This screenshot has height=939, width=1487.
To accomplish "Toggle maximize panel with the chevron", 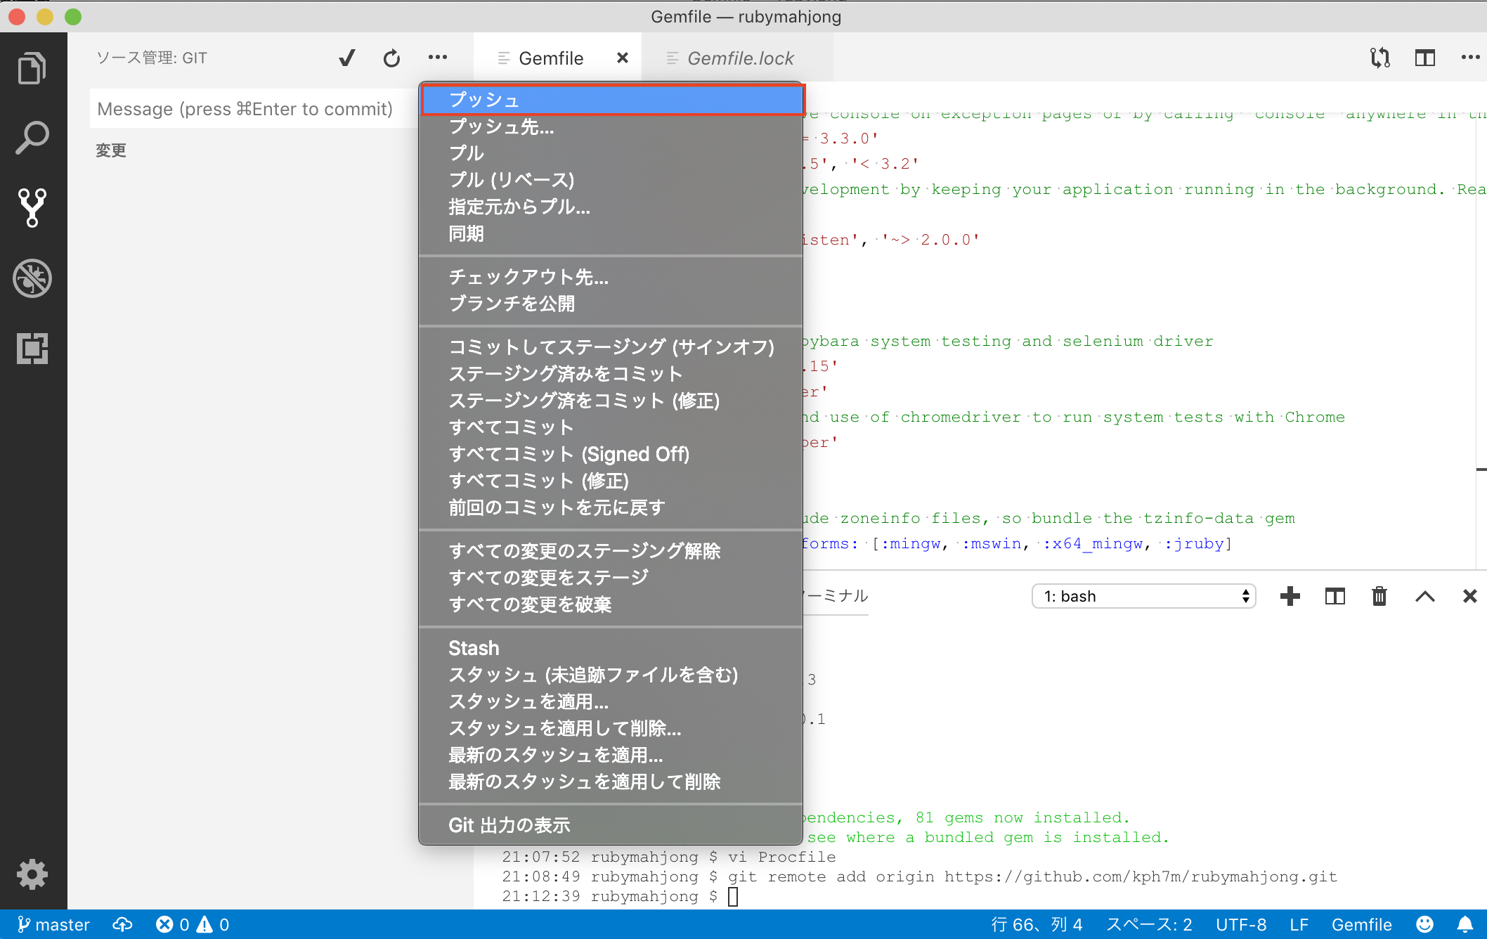I will 1425,596.
